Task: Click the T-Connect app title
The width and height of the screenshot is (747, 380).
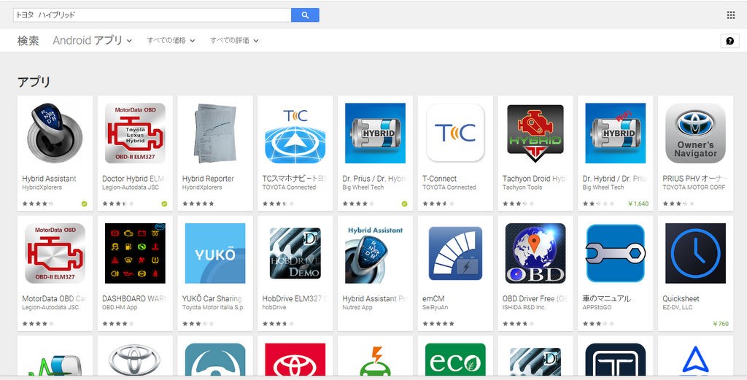Action: coord(439,179)
